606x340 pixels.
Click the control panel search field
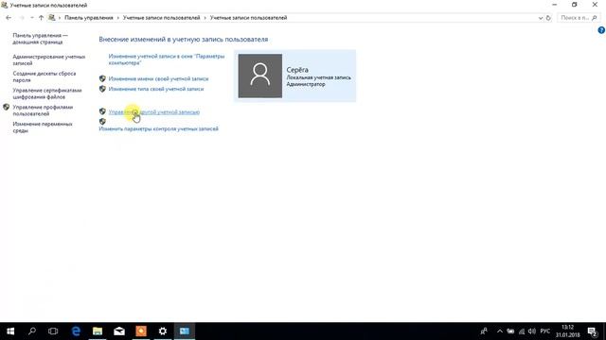pyautogui.click(x=579, y=18)
